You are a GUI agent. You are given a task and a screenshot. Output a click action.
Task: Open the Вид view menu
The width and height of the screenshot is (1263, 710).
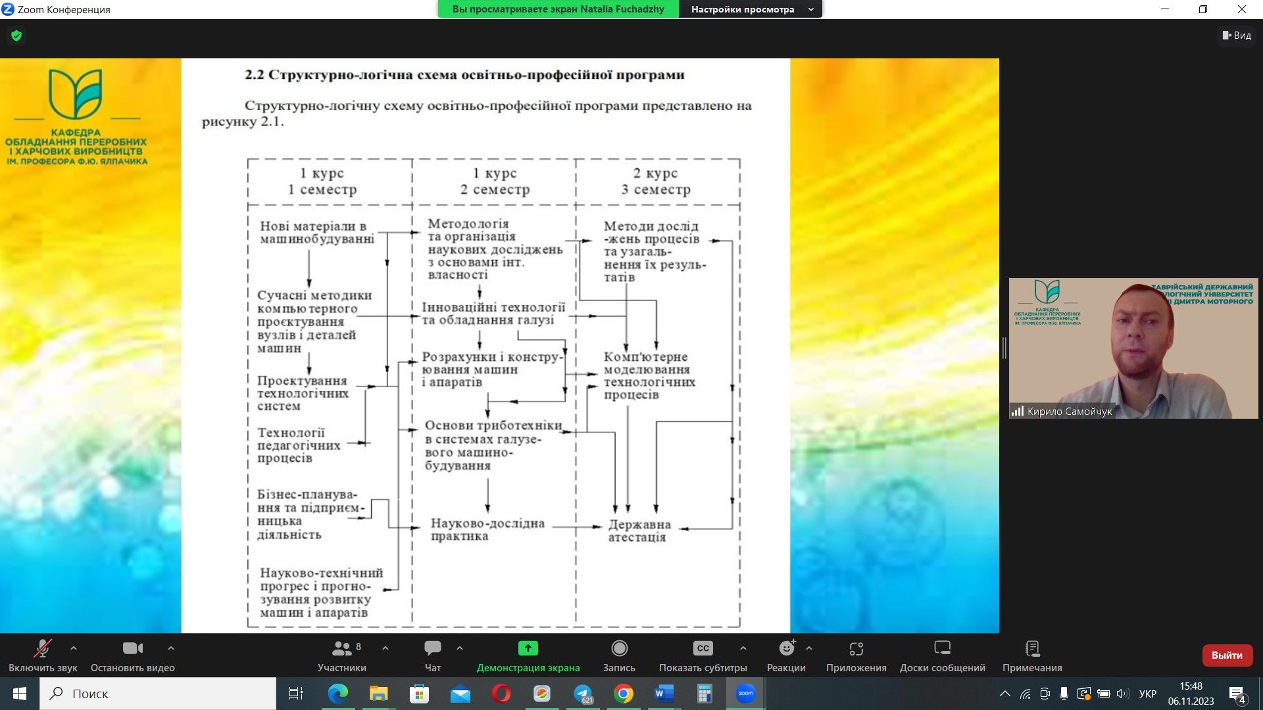click(1237, 35)
